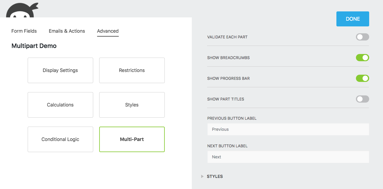Select the Multi-Part settings panel
The width and height of the screenshot is (383, 189).
coord(132,139)
